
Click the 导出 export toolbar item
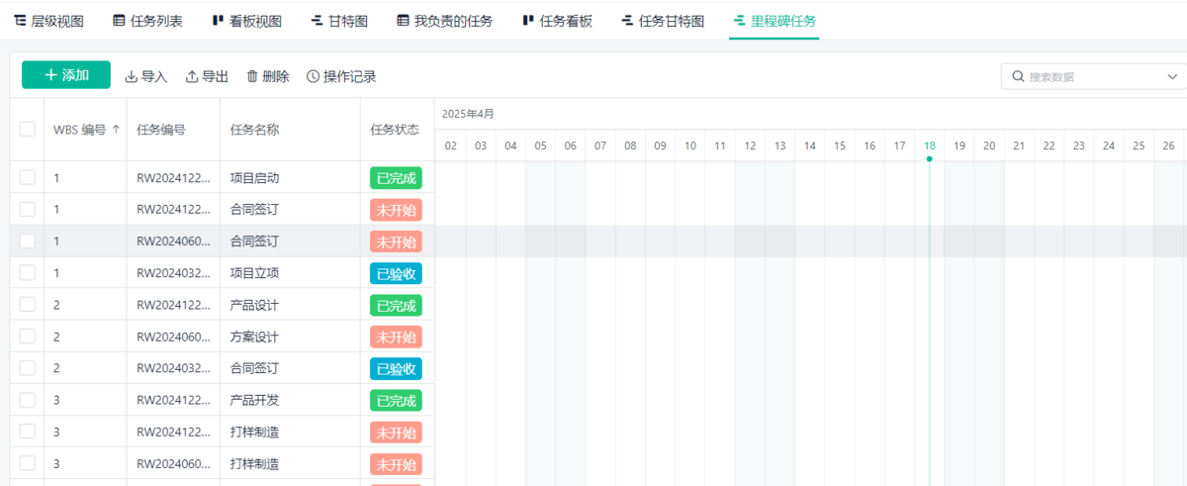coord(207,76)
